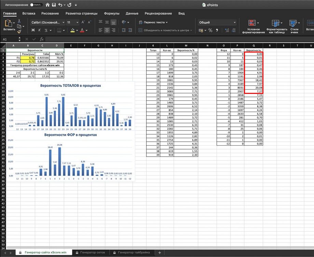The height and width of the screenshot is (257, 314).
Task: Click the text orientation icon
Action: [124, 22]
